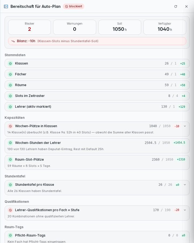Viewport: 194px width, 243px height.
Task: Click the ±0 badge for Pflicht-Raum-Tags
Action: [x=183, y=235]
